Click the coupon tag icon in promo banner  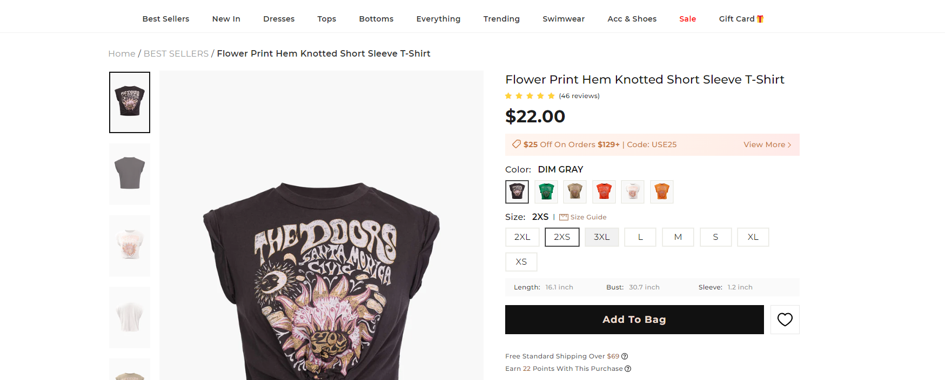click(x=517, y=144)
